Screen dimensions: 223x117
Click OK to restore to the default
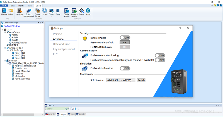click(125, 42)
